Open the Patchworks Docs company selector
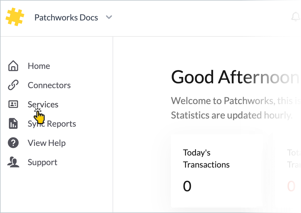The image size is (301, 213). [x=66, y=17]
